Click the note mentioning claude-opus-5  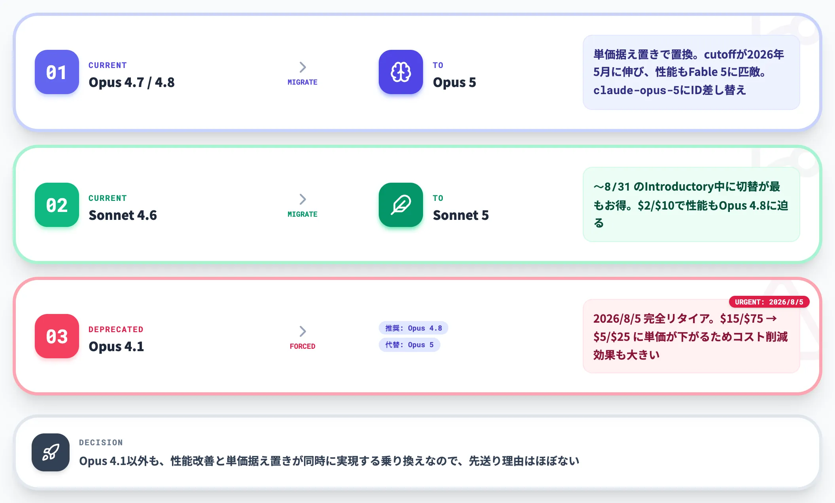click(x=691, y=72)
